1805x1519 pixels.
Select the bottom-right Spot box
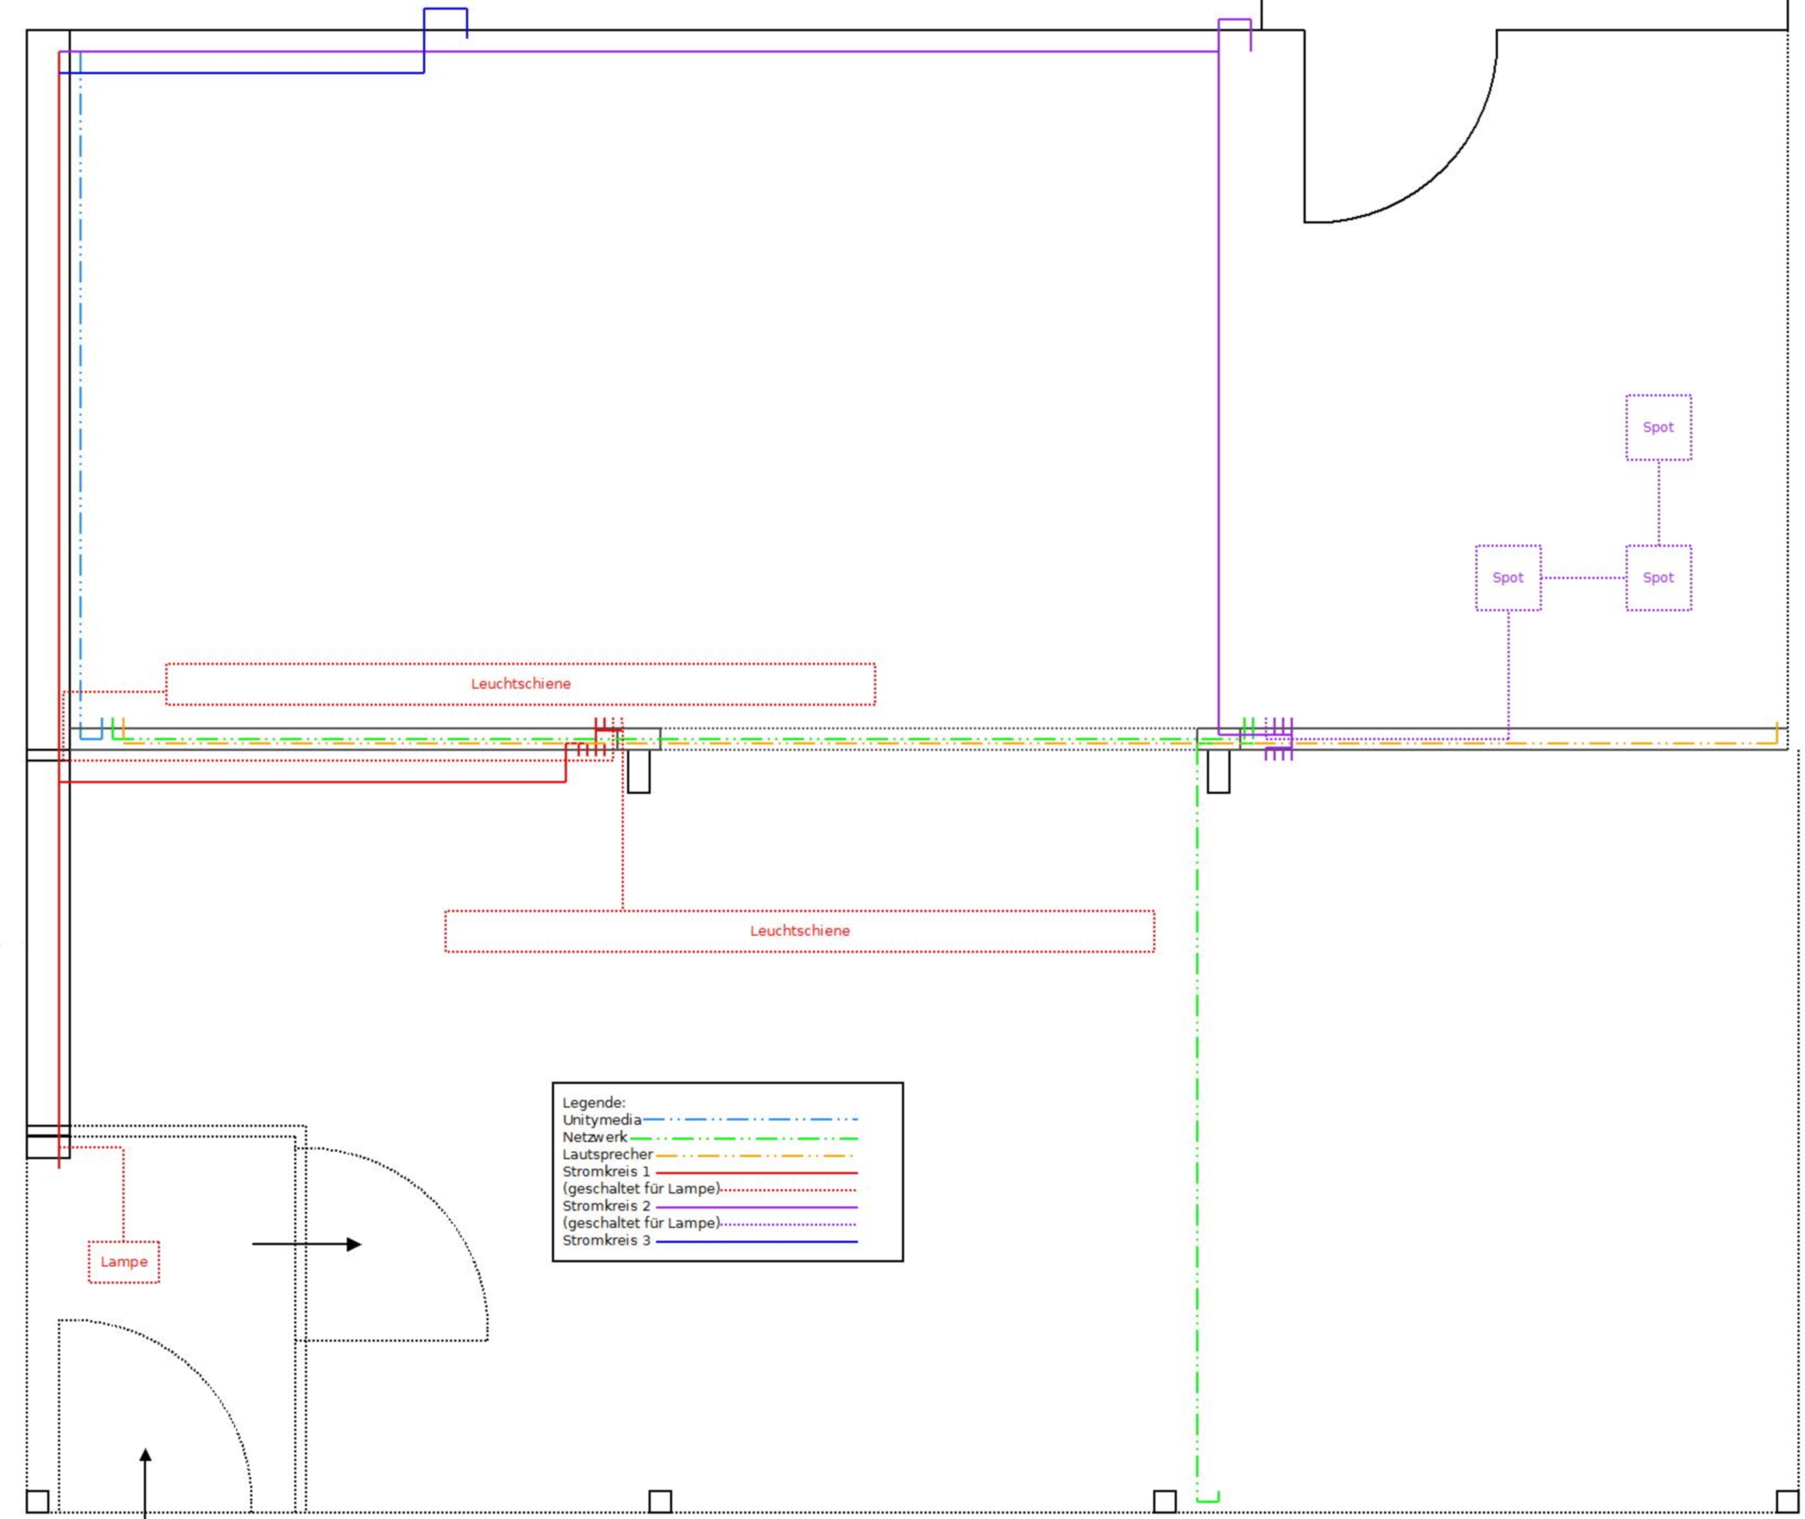pos(1658,578)
